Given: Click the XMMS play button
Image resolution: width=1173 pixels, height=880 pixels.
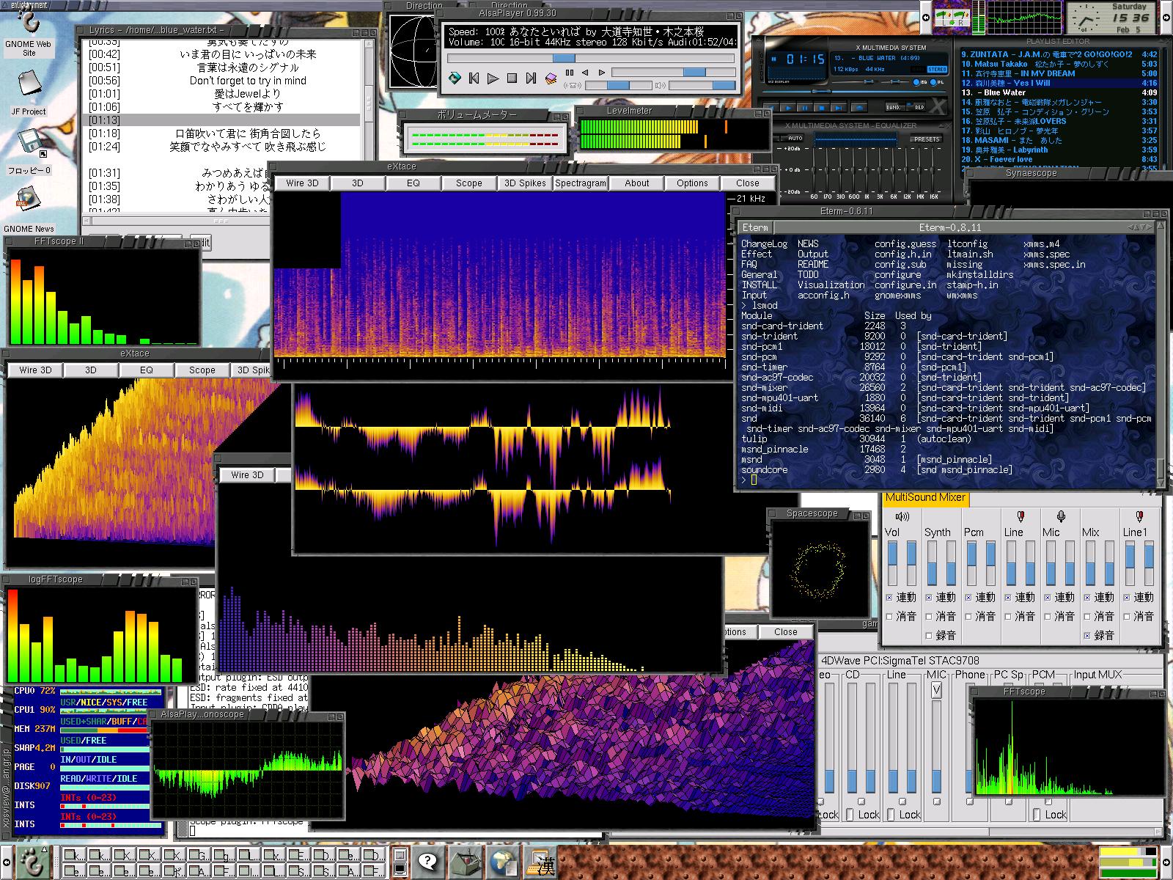Looking at the screenshot, I should tap(788, 108).
